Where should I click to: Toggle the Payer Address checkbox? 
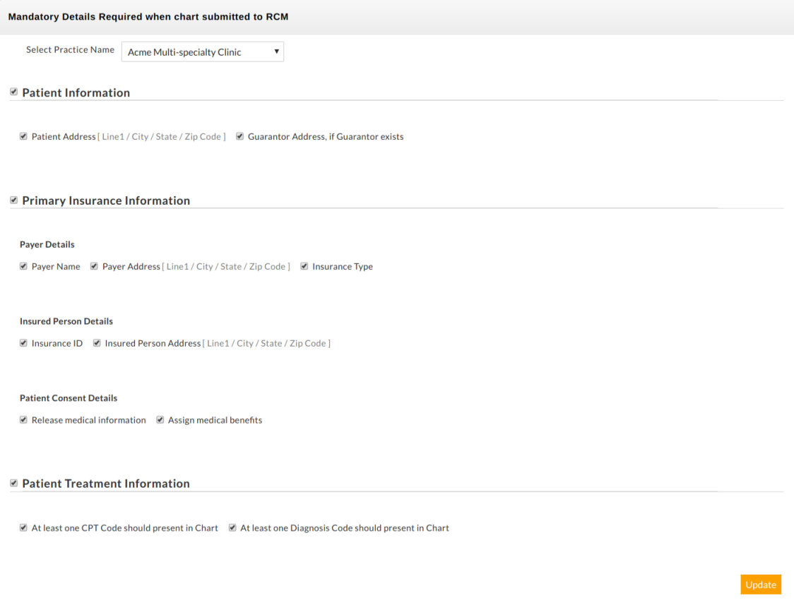tap(94, 266)
